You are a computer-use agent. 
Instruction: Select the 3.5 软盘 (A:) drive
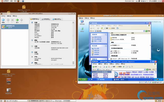click(x=115, y=51)
